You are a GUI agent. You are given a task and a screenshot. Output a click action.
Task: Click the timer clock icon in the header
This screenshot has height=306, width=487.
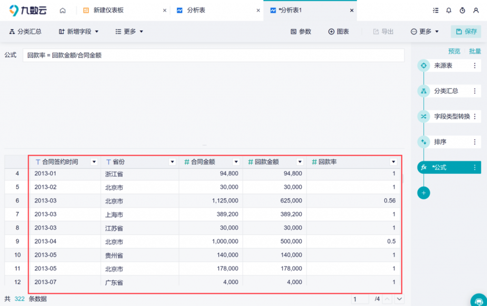(462, 10)
